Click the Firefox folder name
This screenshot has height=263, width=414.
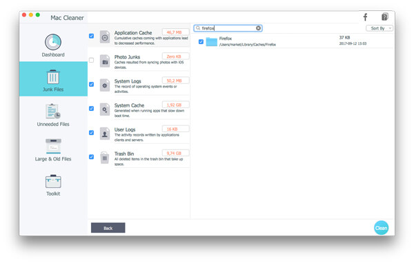click(226, 39)
